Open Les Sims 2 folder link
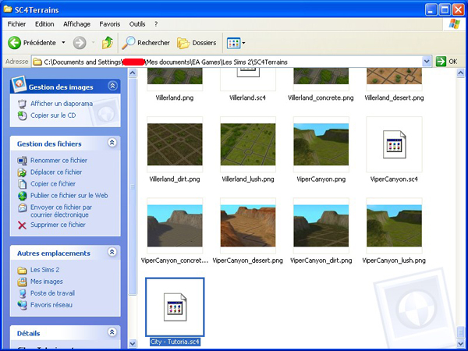This screenshot has width=468, height=351. (44, 270)
